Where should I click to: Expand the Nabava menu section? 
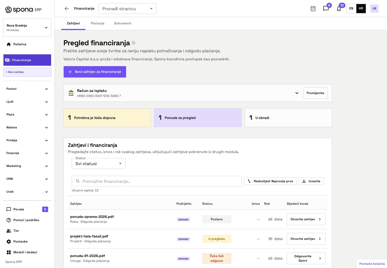click(x=27, y=127)
